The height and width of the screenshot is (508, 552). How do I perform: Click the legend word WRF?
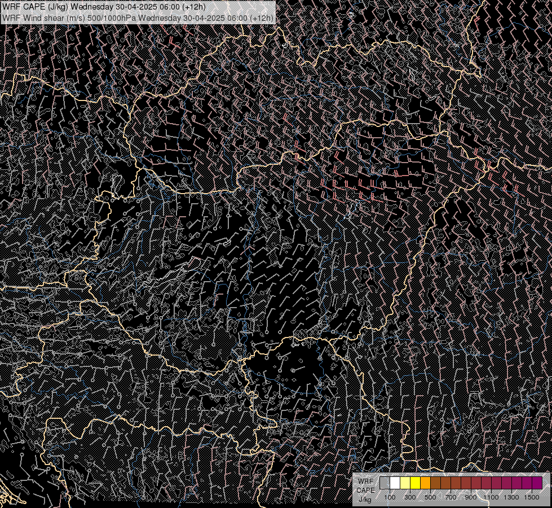[x=366, y=481]
